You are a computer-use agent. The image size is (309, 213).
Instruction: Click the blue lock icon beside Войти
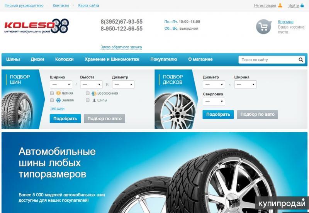click(x=302, y=5)
